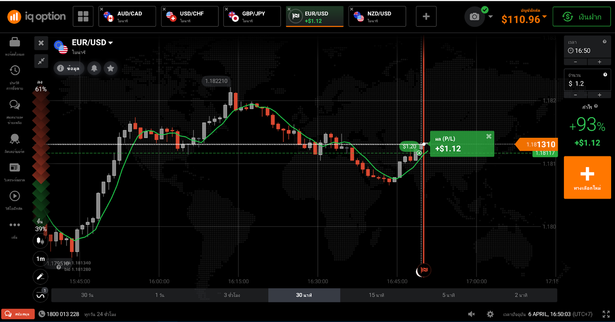This screenshot has height=322, width=615.
Task: Open the asset grid layout icon
Action: [x=83, y=17]
